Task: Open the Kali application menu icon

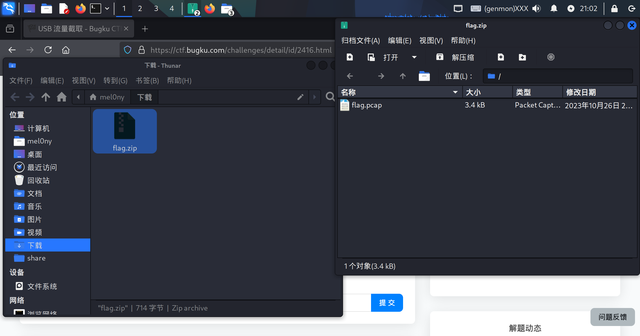Action: pyautogui.click(x=9, y=8)
